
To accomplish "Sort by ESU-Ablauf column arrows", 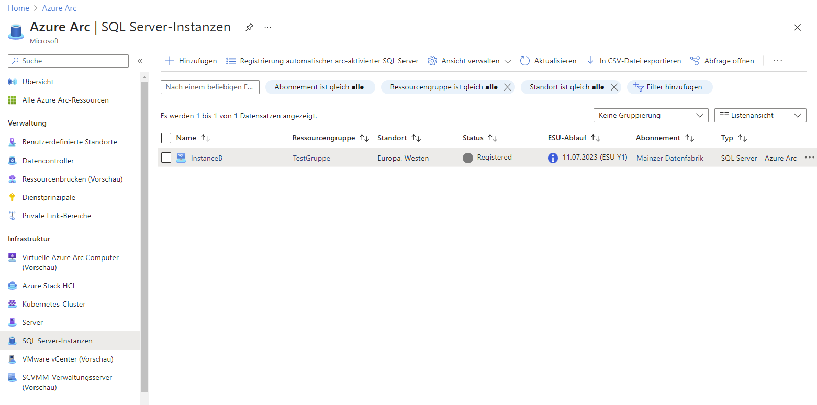I will coord(596,138).
